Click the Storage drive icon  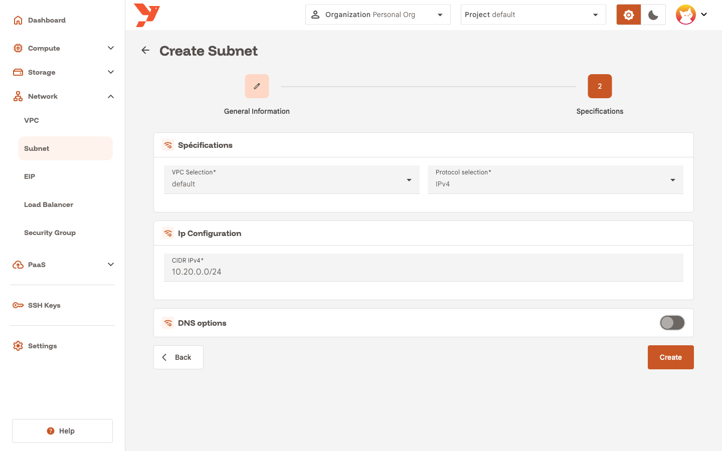18,72
